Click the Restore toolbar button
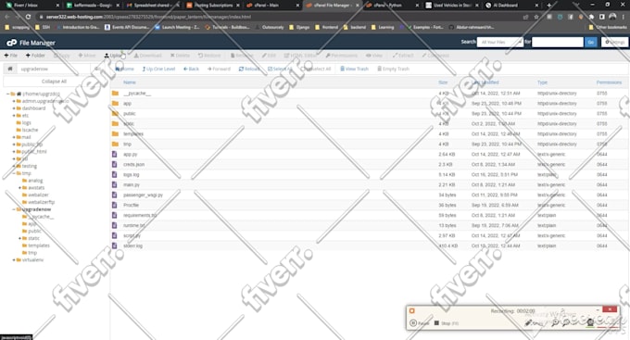630x340 pixels. point(209,56)
